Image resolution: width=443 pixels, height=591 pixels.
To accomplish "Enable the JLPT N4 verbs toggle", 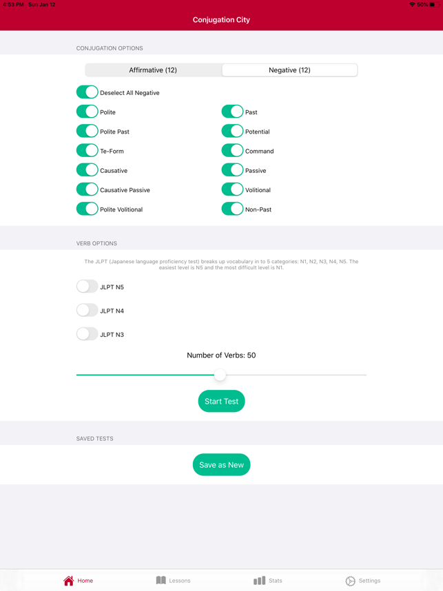I will coord(87,311).
